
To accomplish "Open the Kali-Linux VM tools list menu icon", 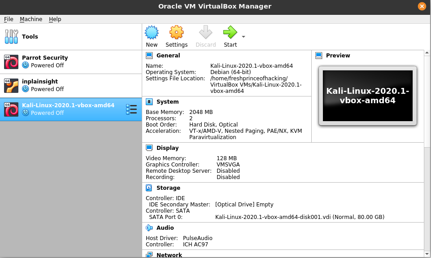I will click(x=131, y=109).
